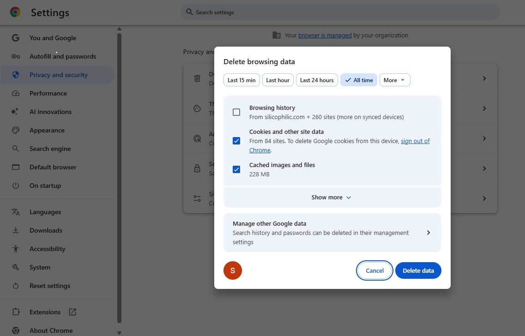The height and width of the screenshot is (336, 525).
Task: Click the Google G icon in sidebar
Action: point(15,38)
